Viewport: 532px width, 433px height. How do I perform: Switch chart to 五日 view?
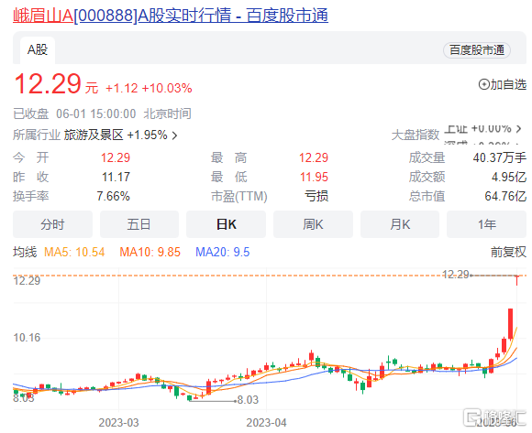[x=139, y=224]
